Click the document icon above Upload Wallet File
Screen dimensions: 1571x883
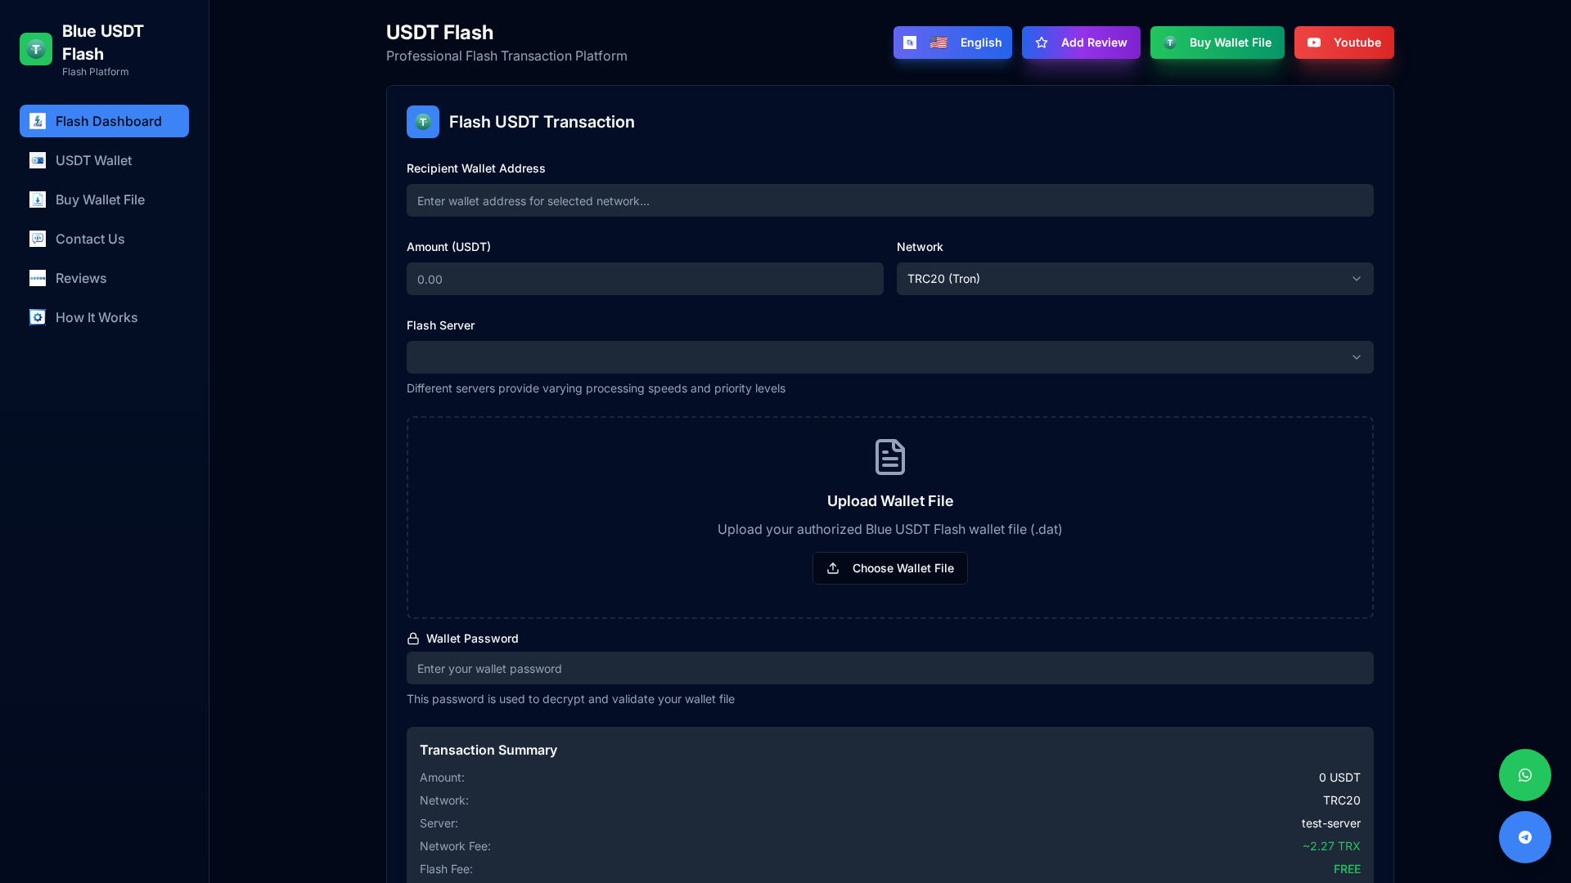point(890,457)
